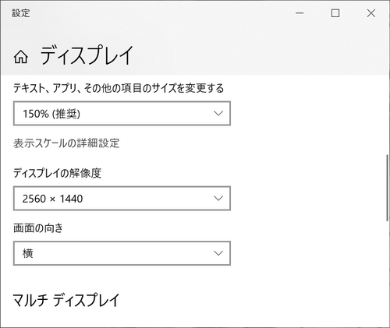Open 表示スケールの詳細設定 link
Image resolution: width=390 pixels, height=328 pixels.
66,143
